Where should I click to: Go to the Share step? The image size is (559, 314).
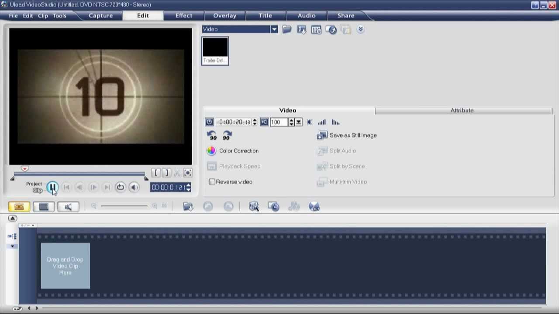[346, 16]
